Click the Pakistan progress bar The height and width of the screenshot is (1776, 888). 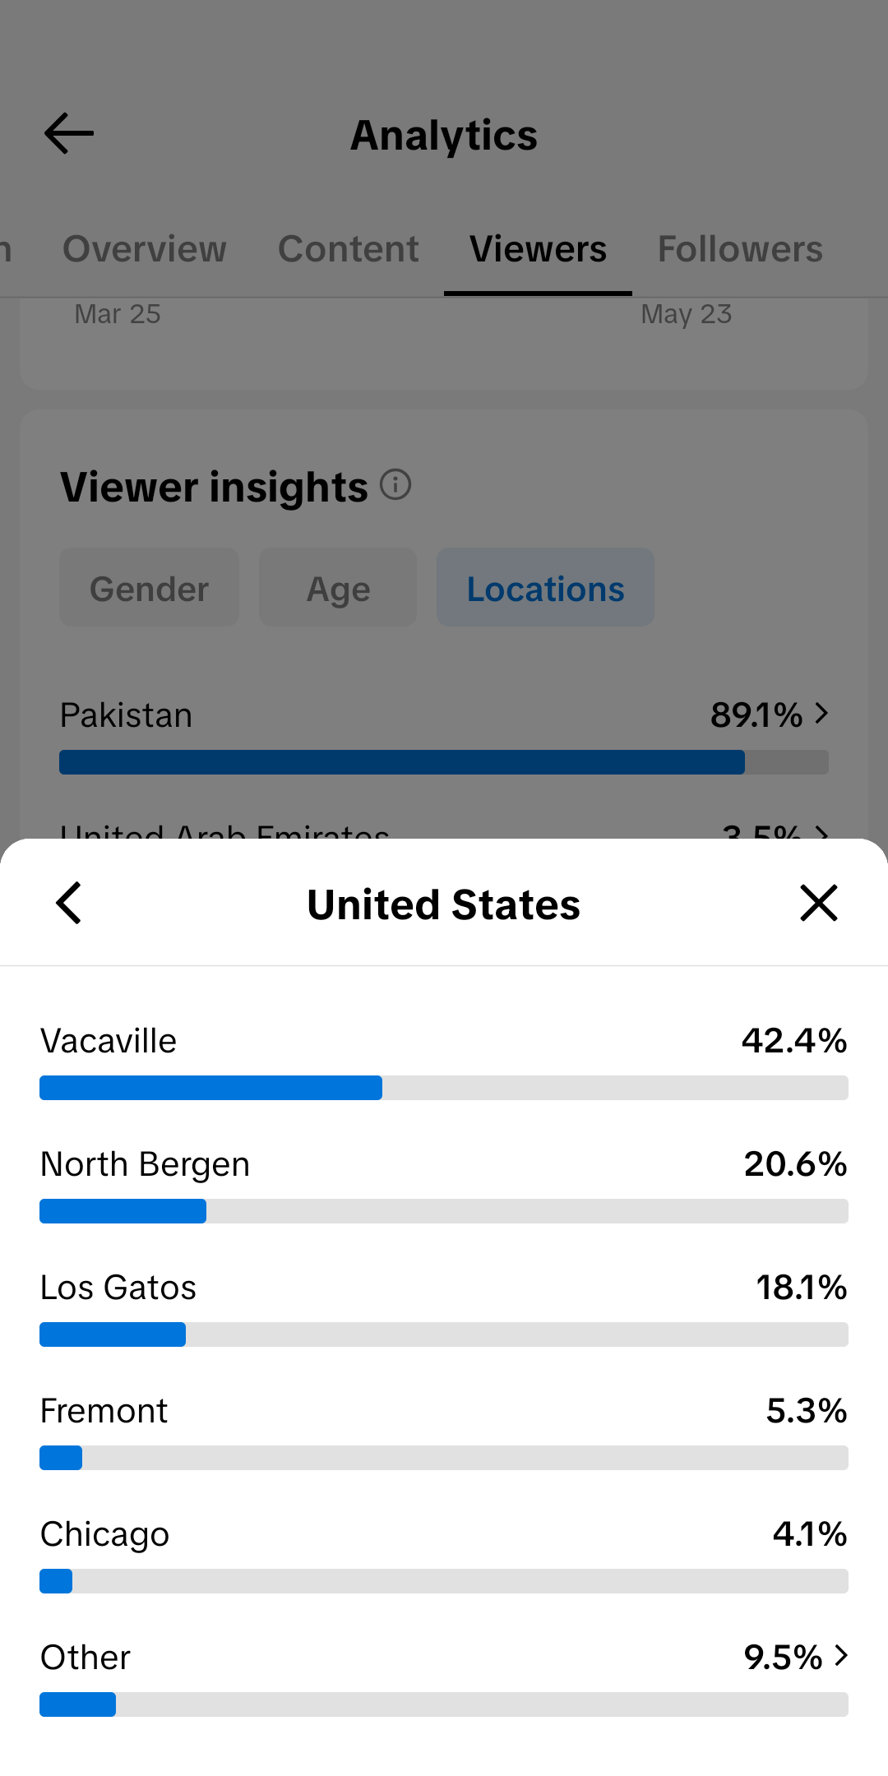tap(444, 762)
